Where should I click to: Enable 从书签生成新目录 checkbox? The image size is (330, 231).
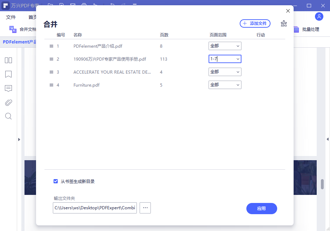[56, 181]
